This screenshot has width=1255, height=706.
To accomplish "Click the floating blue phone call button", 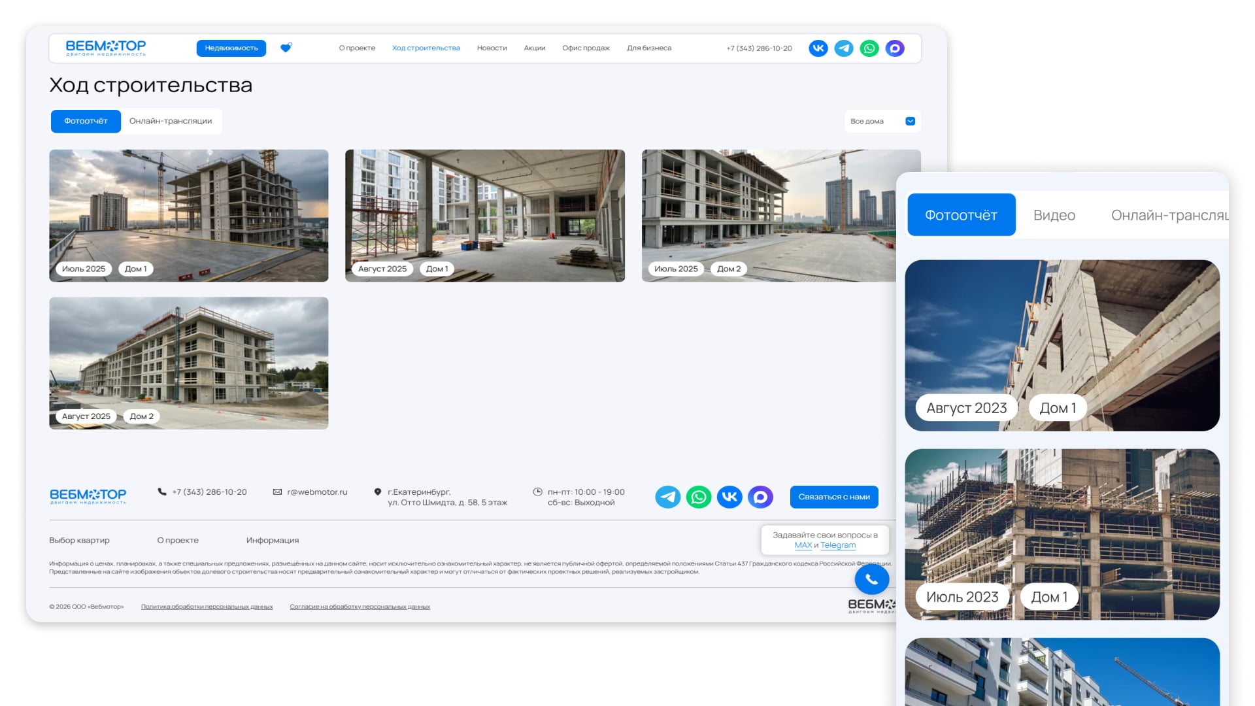I will point(872,579).
